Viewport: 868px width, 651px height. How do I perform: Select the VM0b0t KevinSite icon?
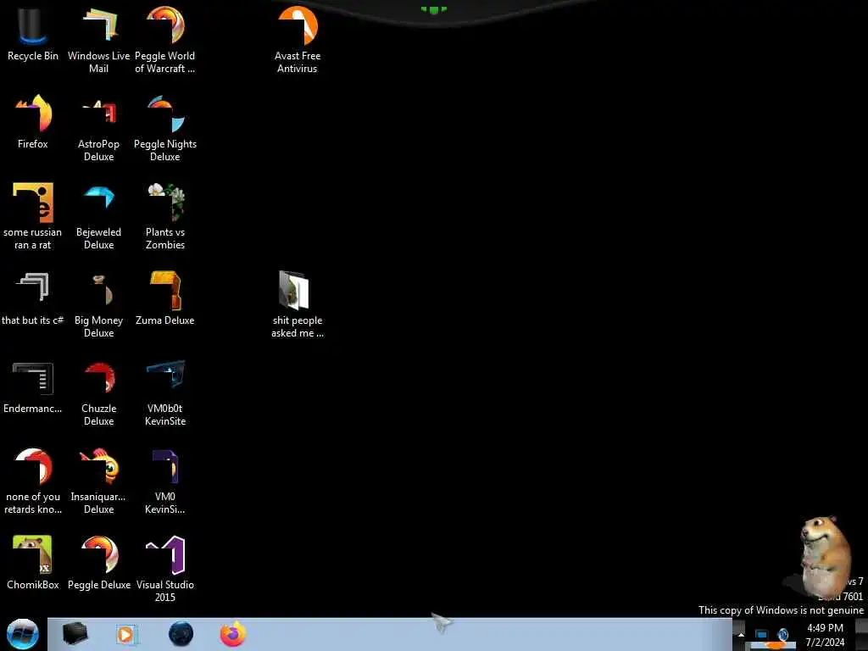tap(165, 392)
